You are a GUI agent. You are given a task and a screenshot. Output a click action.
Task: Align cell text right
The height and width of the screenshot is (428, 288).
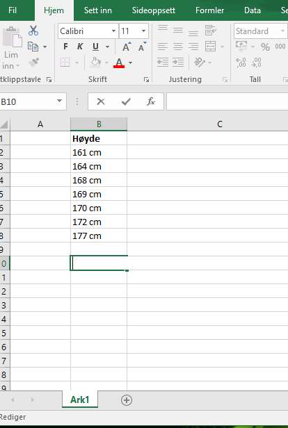tap(193, 47)
